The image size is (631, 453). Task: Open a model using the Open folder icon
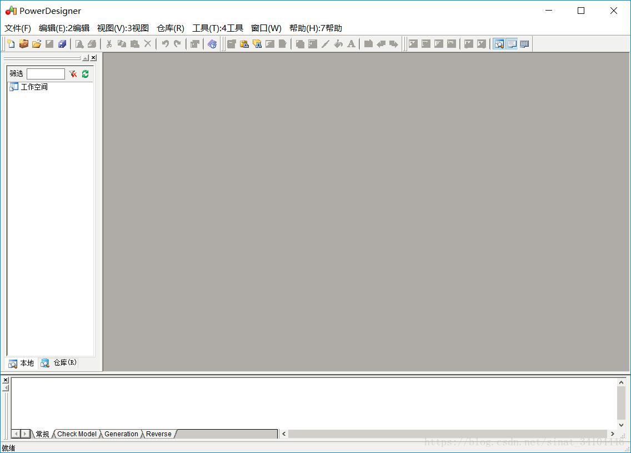[37, 43]
